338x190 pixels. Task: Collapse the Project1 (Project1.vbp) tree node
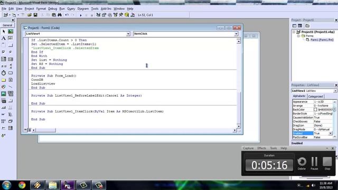point(294,32)
